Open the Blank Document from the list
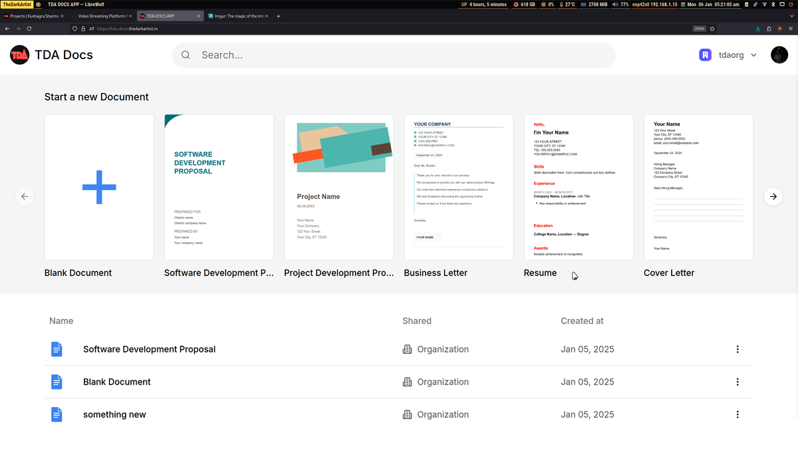The image size is (798, 449). (x=117, y=382)
